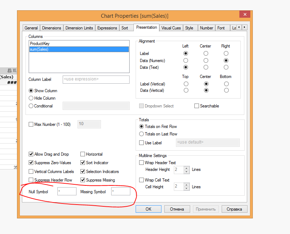290x234 pixels.
Task: Decrease Header Height spinner value
Action: click(x=186, y=172)
